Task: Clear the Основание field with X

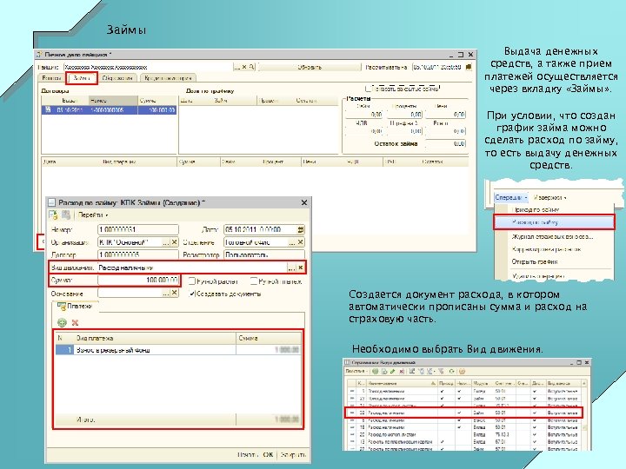Action: pos(175,294)
